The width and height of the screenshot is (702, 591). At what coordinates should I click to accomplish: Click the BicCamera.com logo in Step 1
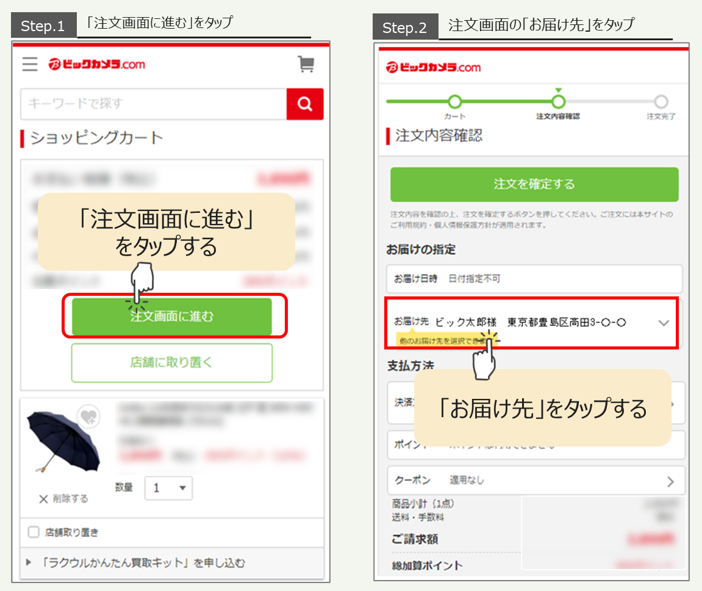pos(97,64)
